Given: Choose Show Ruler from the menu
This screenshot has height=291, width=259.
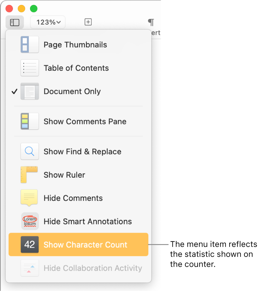Looking at the screenshot, I should (x=64, y=175).
